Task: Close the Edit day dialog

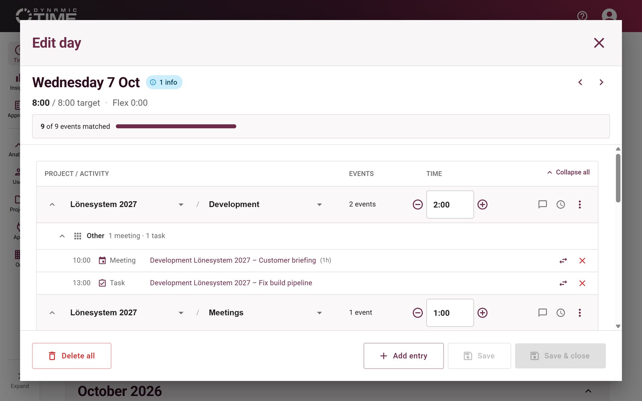Action: 599,43
